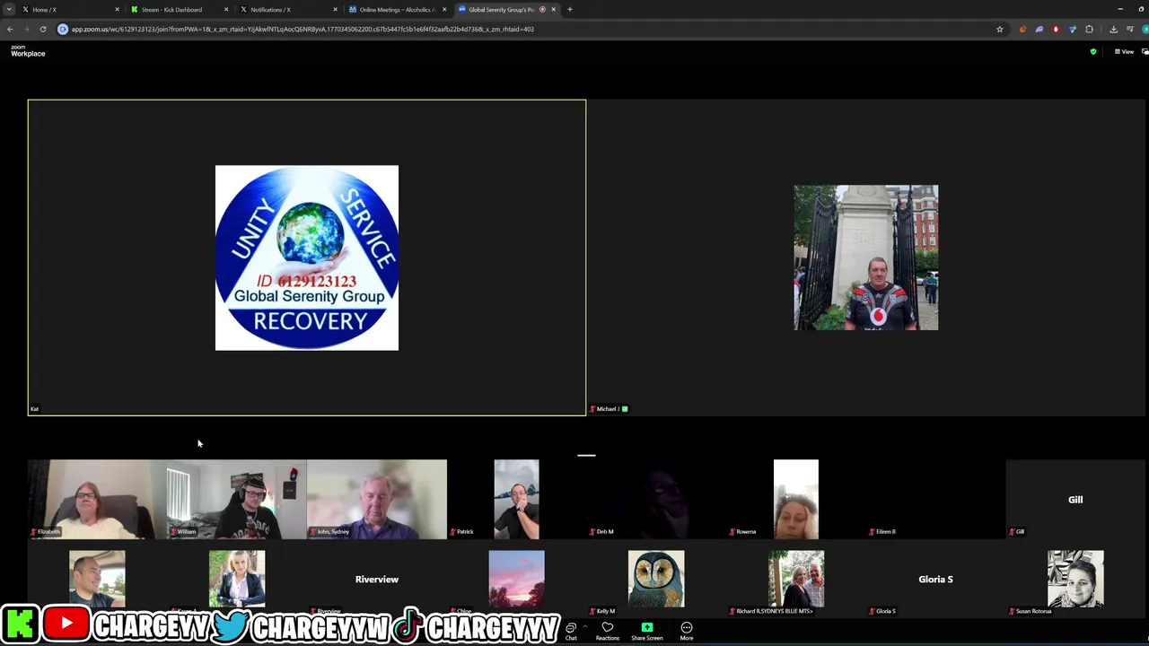View site information icon in address bar
Screen dimensions: 1149x646
(x=63, y=29)
